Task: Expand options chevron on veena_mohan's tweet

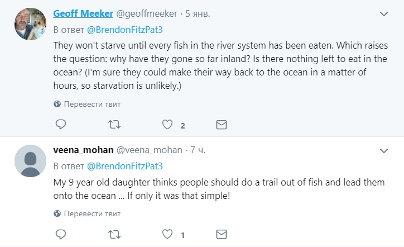Action: coord(384,150)
